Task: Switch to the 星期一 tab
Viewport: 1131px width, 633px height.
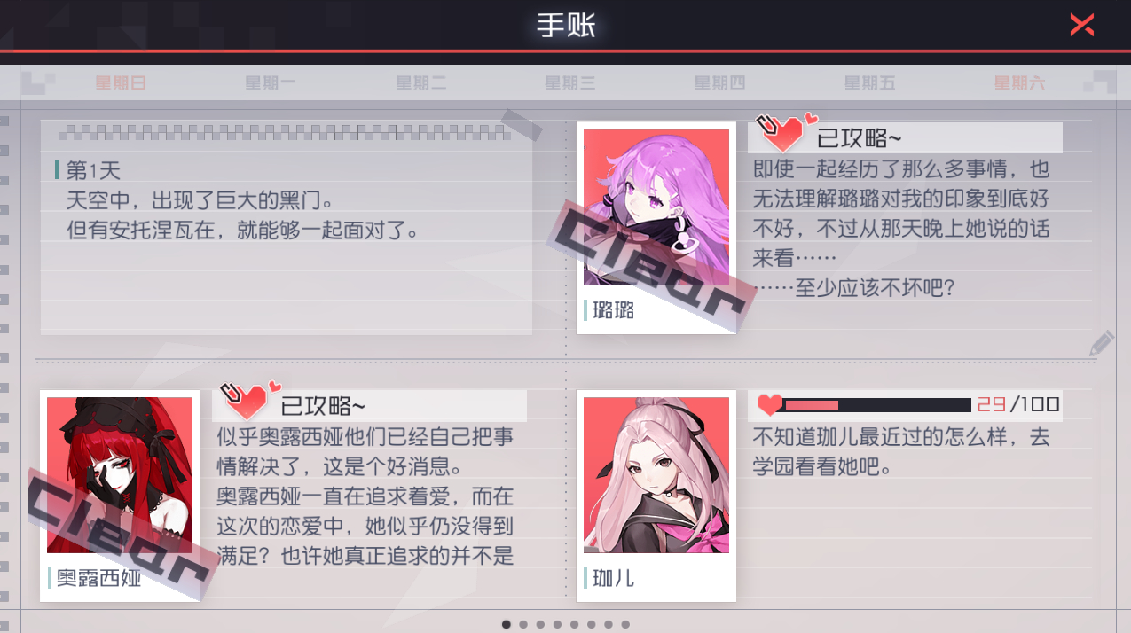Action: click(271, 83)
